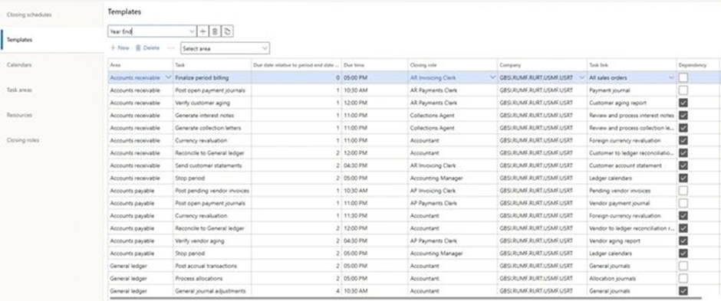Image resolution: width=721 pixels, height=301 pixels.
Task: Enable Dependency for Process allocations
Action: [x=683, y=279]
